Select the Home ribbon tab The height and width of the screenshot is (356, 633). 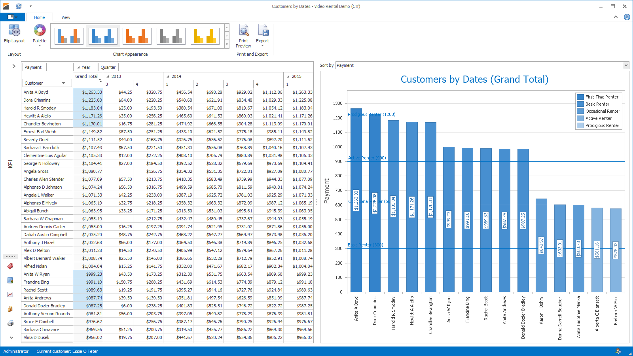39,17
